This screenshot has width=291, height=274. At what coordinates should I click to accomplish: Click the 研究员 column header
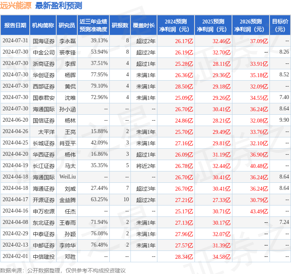coord(67,25)
